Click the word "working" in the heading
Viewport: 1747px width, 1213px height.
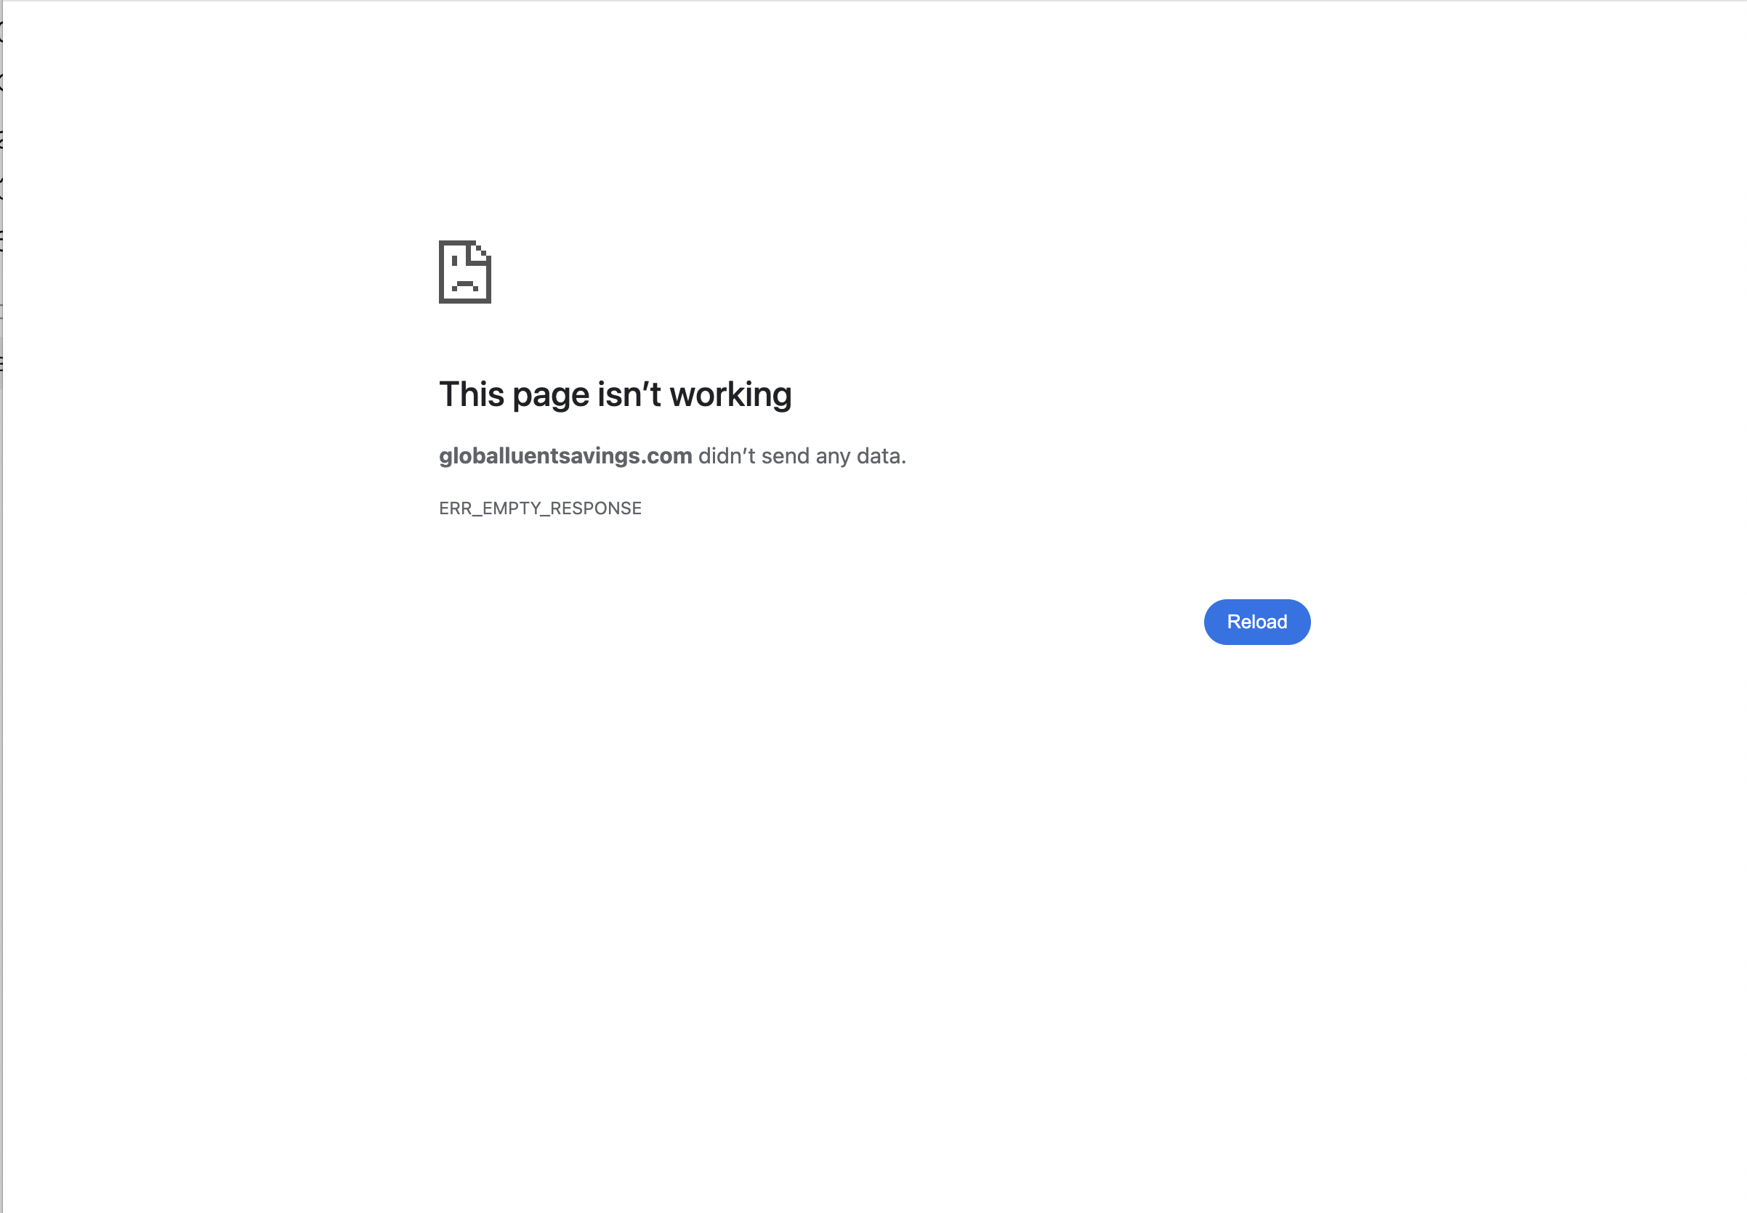[x=730, y=395]
